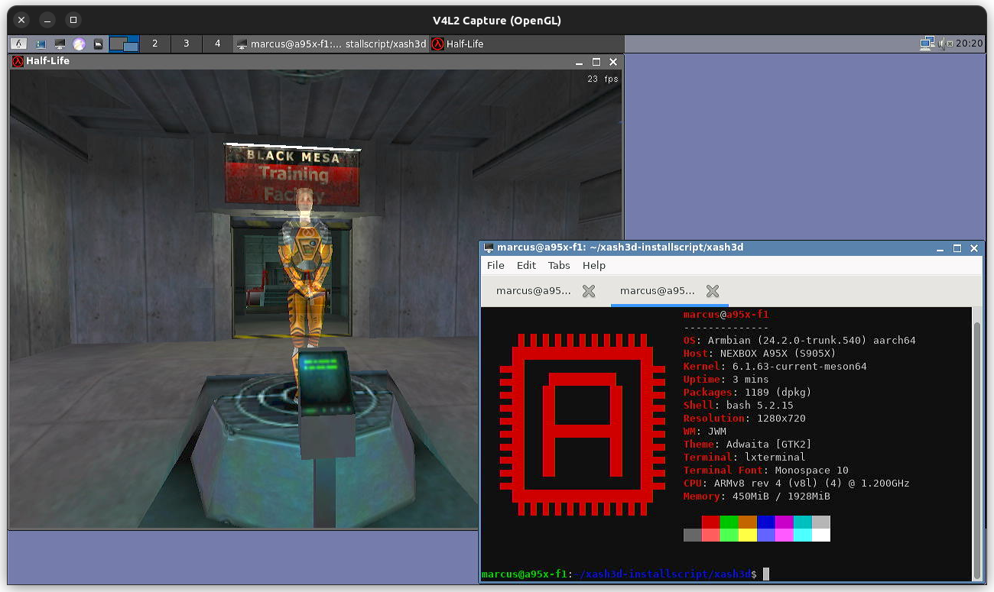Close the lxterminal window

pos(974,248)
